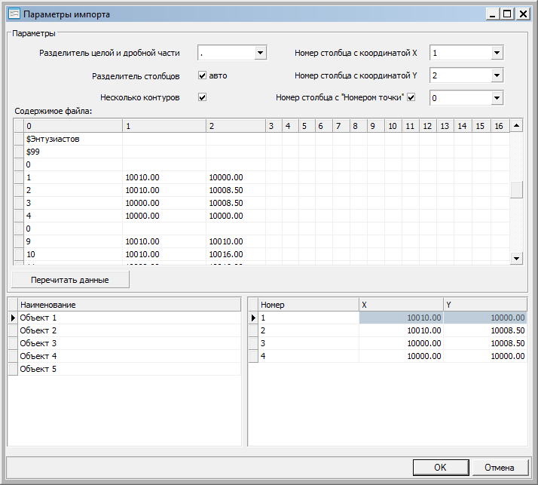Open the Y coordinate column number dropdown
This screenshot has height=485, width=538.
coord(497,75)
